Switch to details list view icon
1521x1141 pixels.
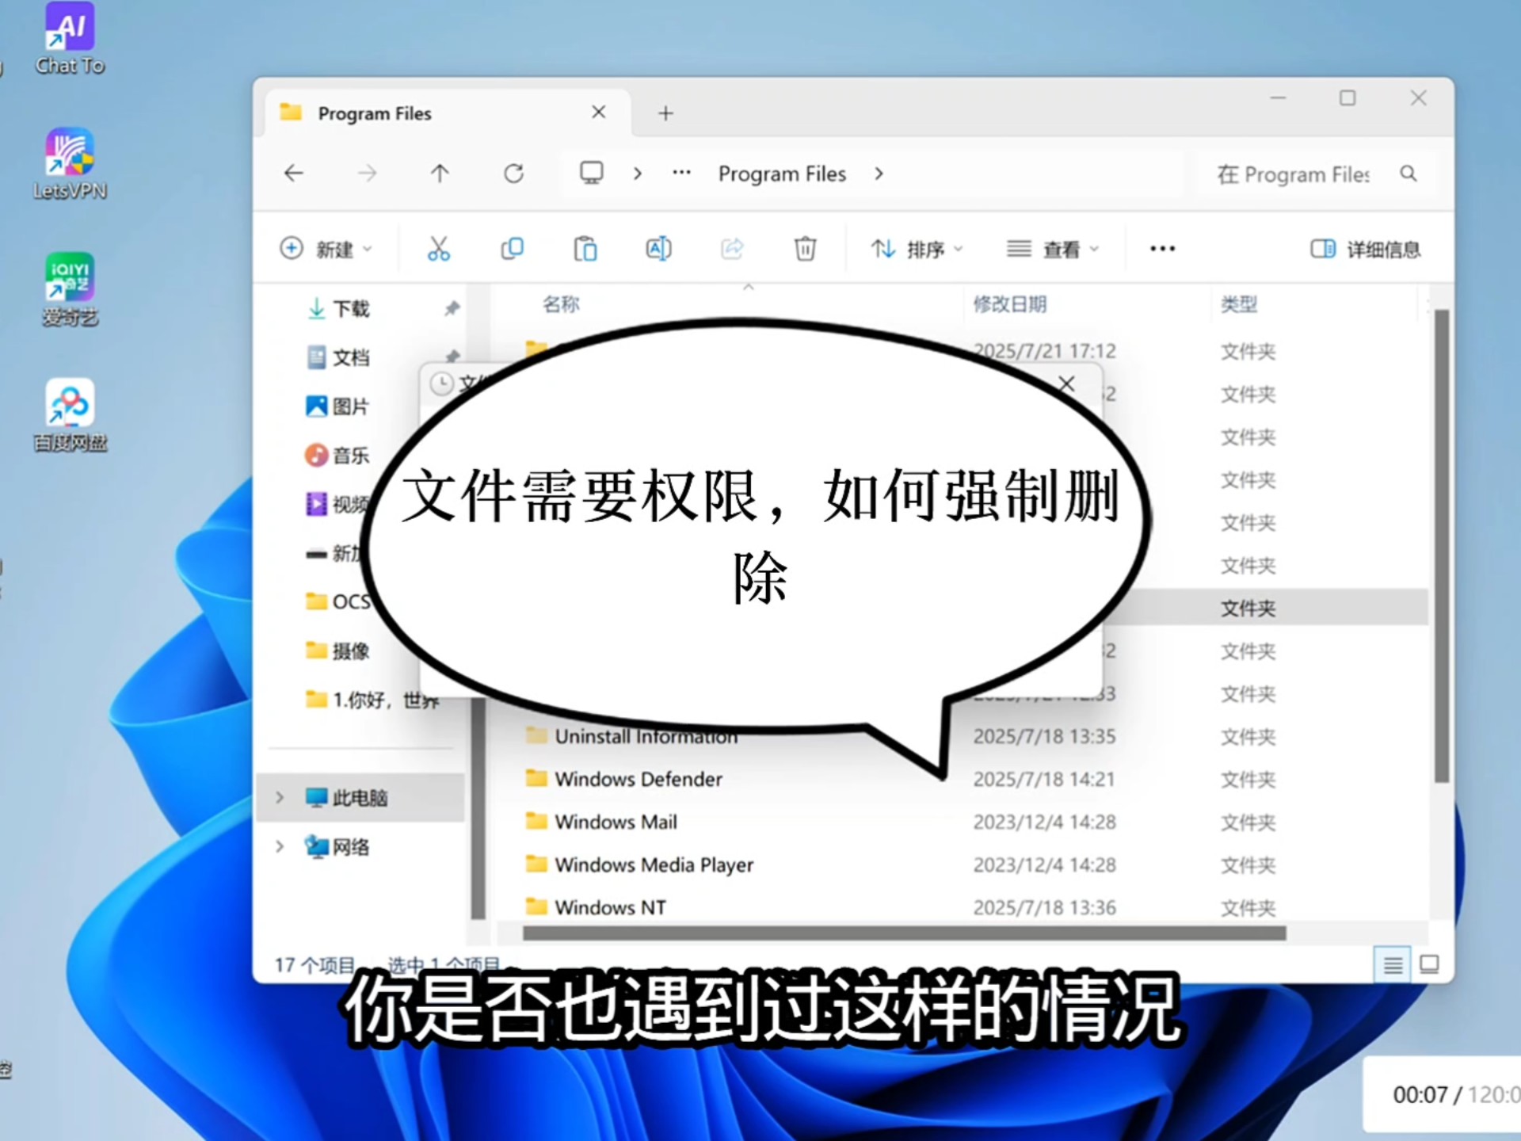(1393, 964)
